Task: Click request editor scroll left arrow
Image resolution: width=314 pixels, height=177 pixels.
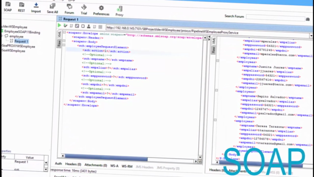Action: coord(63,156)
